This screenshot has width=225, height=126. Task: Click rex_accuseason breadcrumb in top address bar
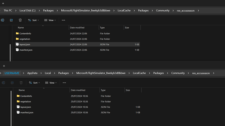click(x=186, y=11)
